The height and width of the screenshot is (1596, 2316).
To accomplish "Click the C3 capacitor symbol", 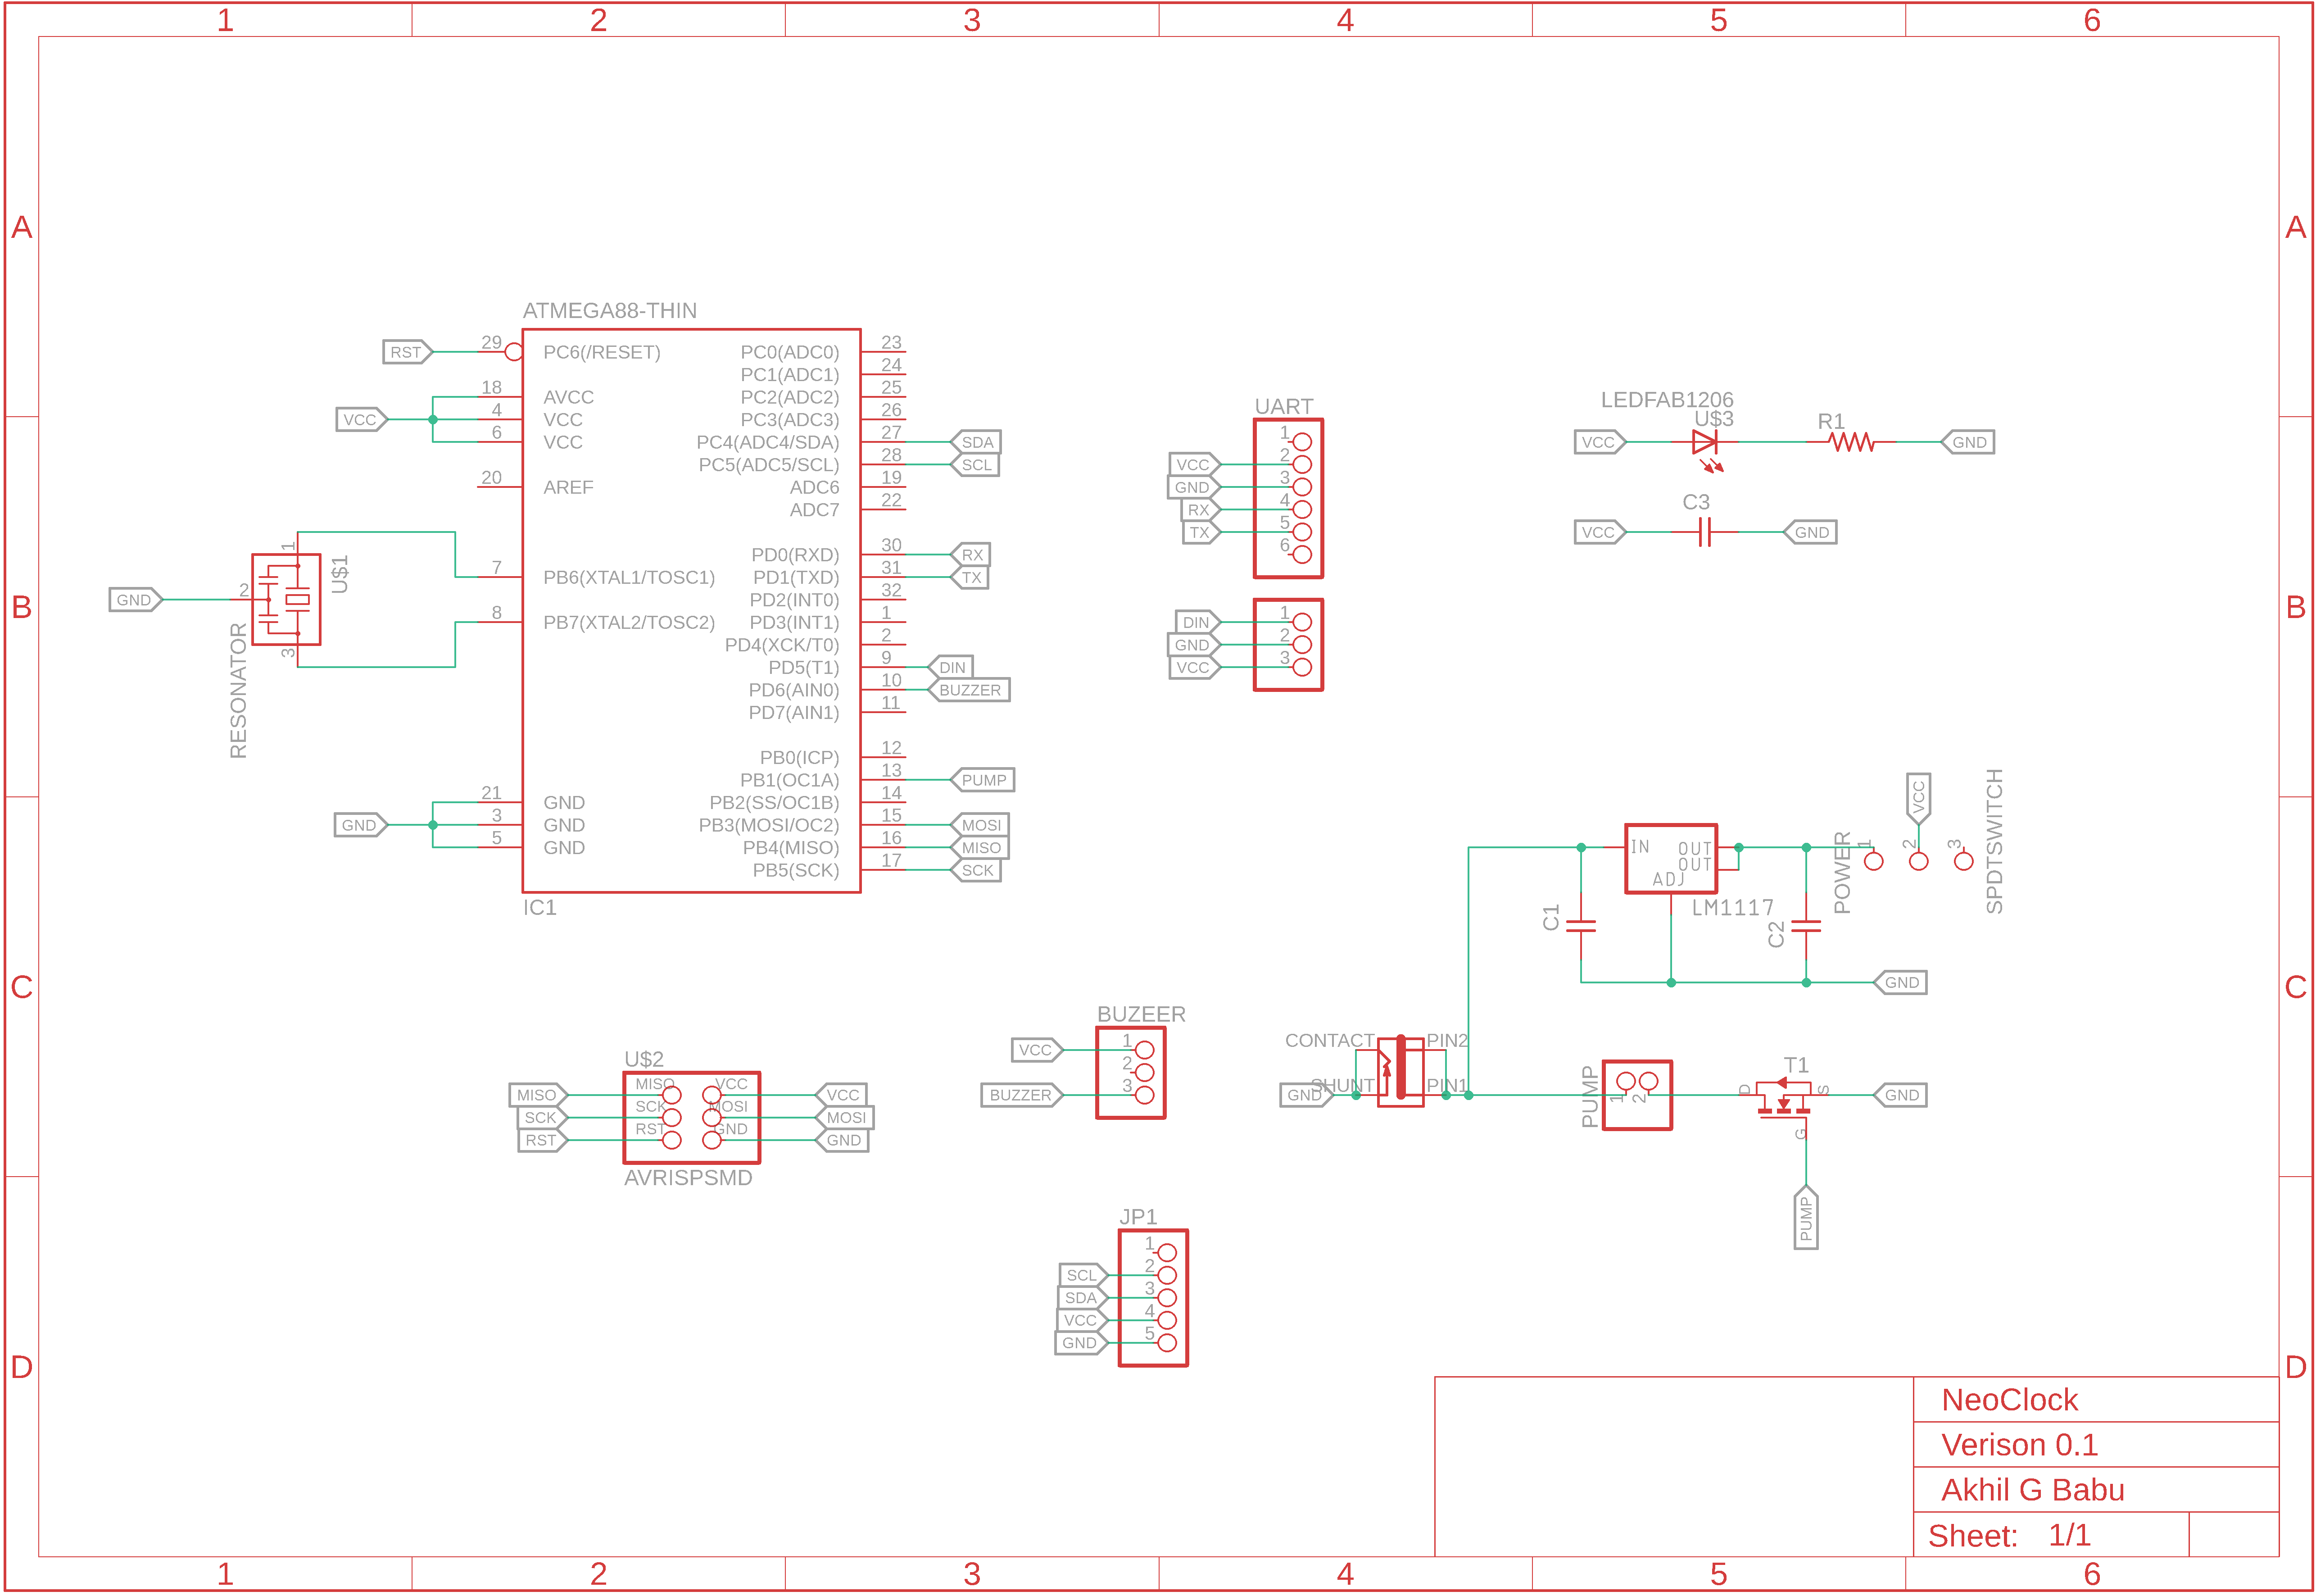I will point(1704,532).
